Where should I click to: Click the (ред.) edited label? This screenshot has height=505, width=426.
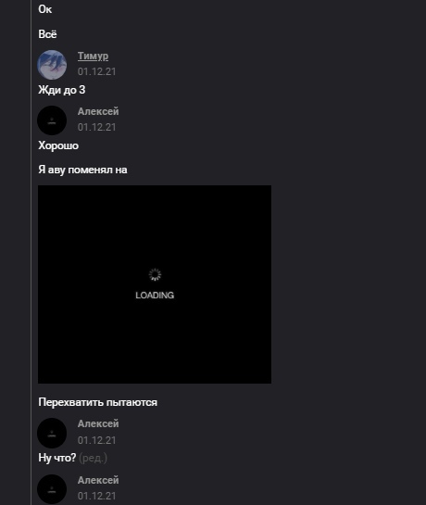click(x=93, y=458)
